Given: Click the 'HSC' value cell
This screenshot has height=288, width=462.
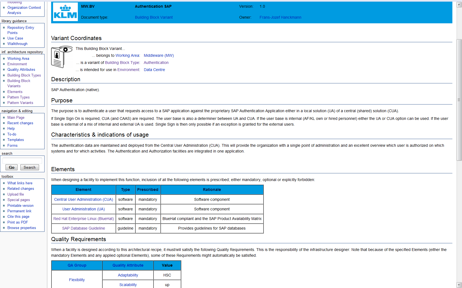Looking at the screenshot, I should pyautogui.click(x=167, y=275).
